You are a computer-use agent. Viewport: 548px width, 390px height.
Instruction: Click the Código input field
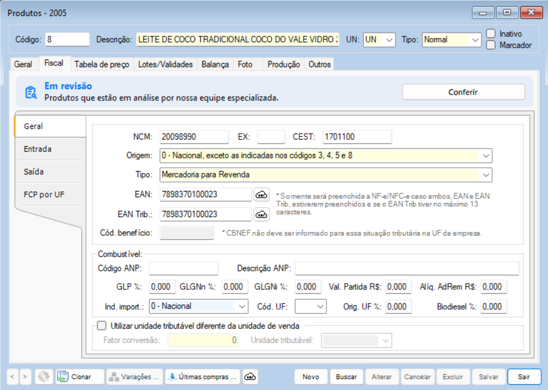click(x=67, y=39)
